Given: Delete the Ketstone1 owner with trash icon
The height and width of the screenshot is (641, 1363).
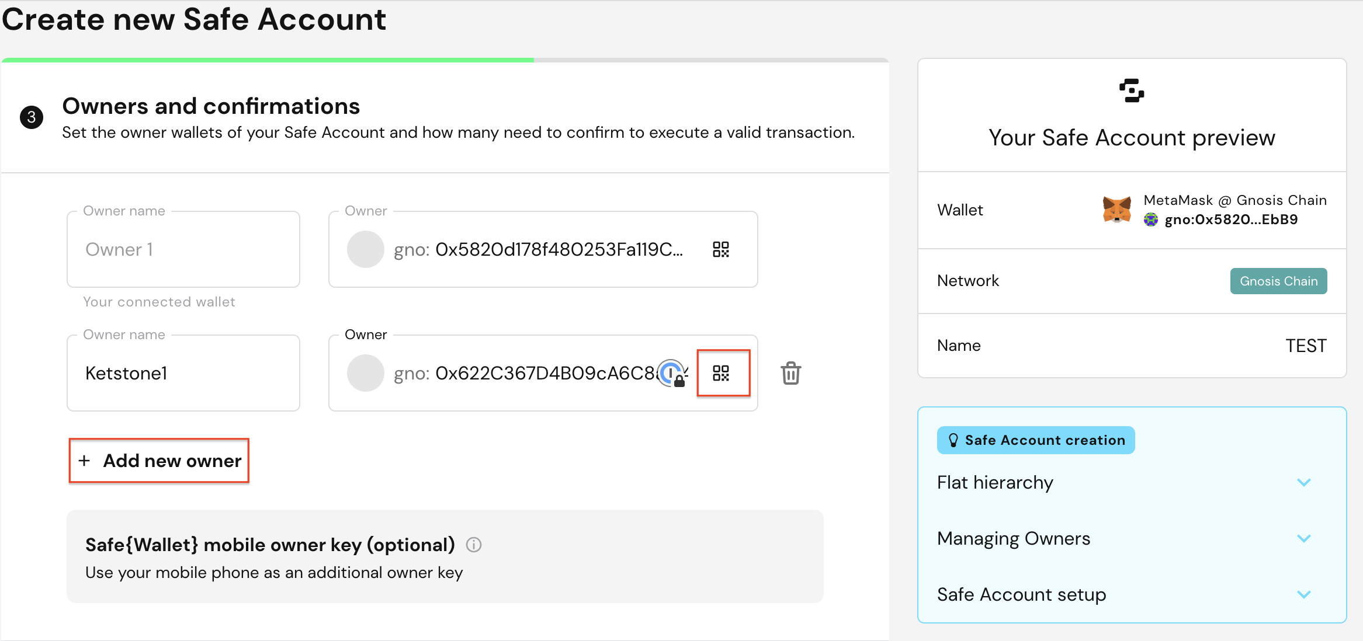Looking at the screenshot, I should click(790, 374).
